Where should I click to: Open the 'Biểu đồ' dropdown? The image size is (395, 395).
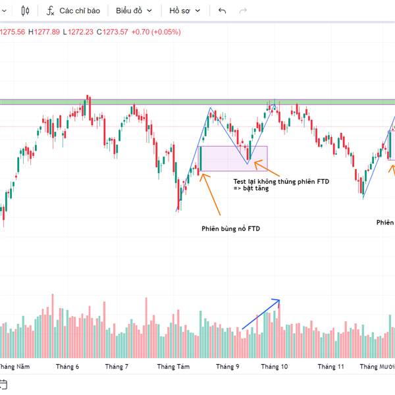click(x=134, y=11)
